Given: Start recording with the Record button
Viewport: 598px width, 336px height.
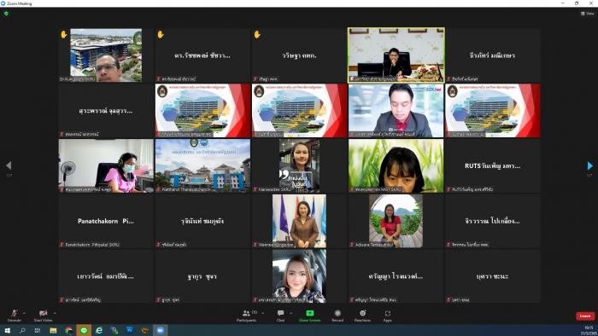Looking at the screenshot, I should tap(337, 315).
